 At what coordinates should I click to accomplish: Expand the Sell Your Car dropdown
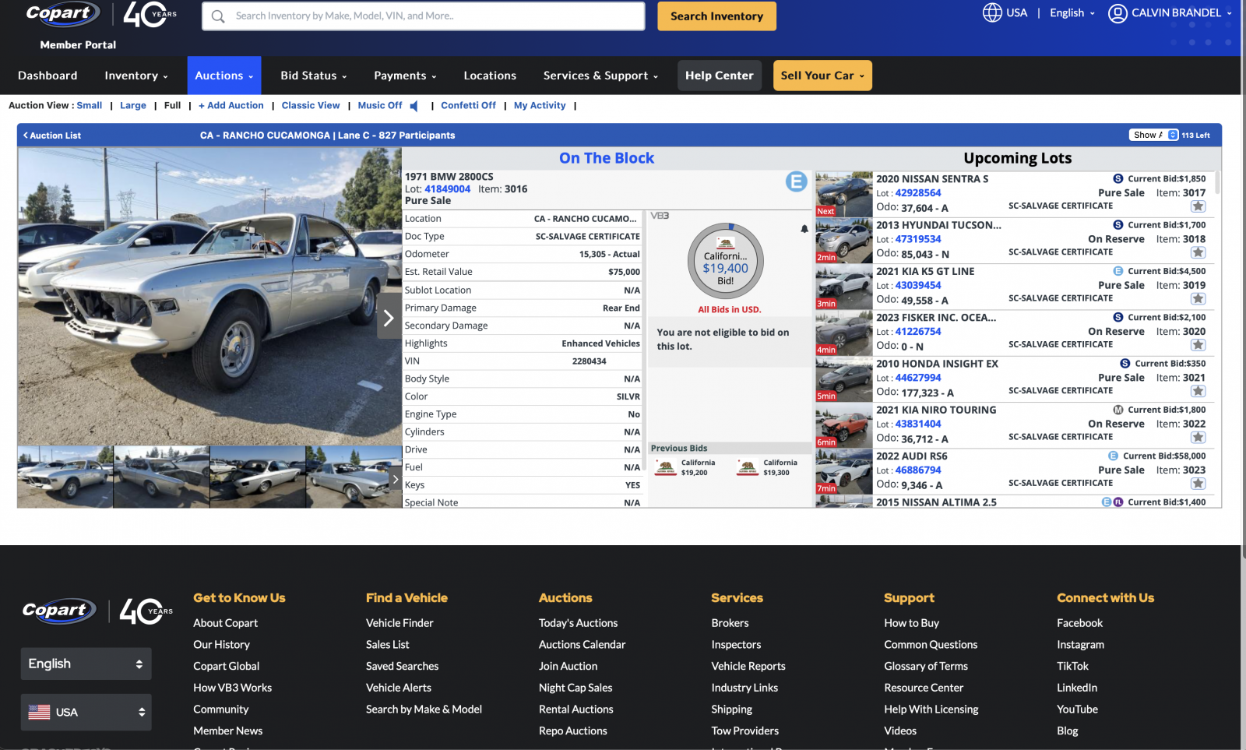[822, 76]
